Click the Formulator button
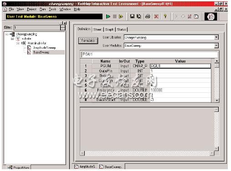This screenshot has height=171, width=231. coord(88,40)
